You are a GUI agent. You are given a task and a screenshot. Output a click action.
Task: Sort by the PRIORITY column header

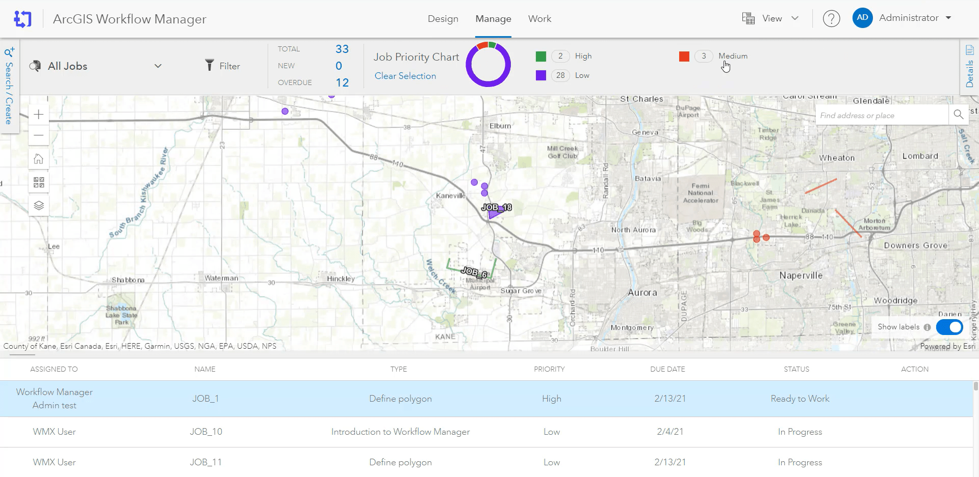(x=549, y=369)
